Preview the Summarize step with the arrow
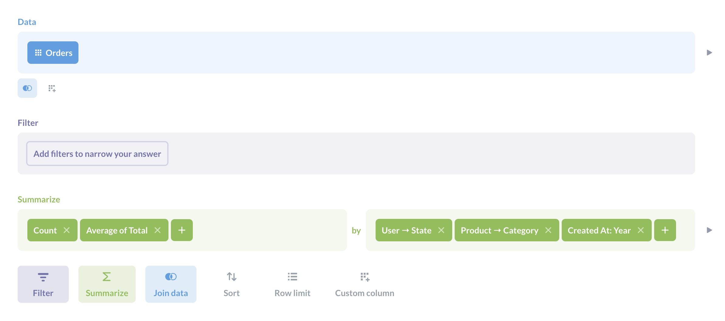This screenshot has width=725, height=321. 709,230
